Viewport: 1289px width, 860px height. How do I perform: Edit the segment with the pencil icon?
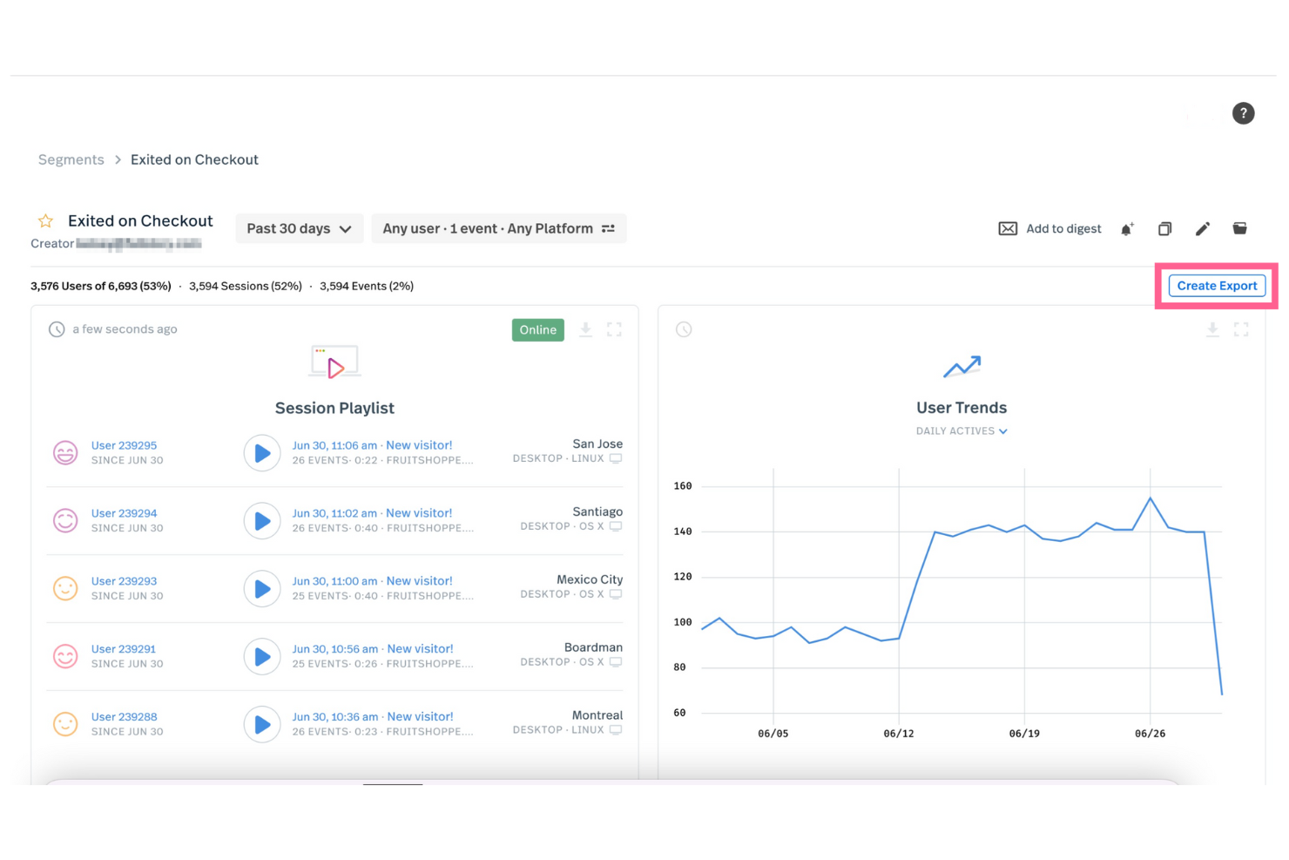1203,228
